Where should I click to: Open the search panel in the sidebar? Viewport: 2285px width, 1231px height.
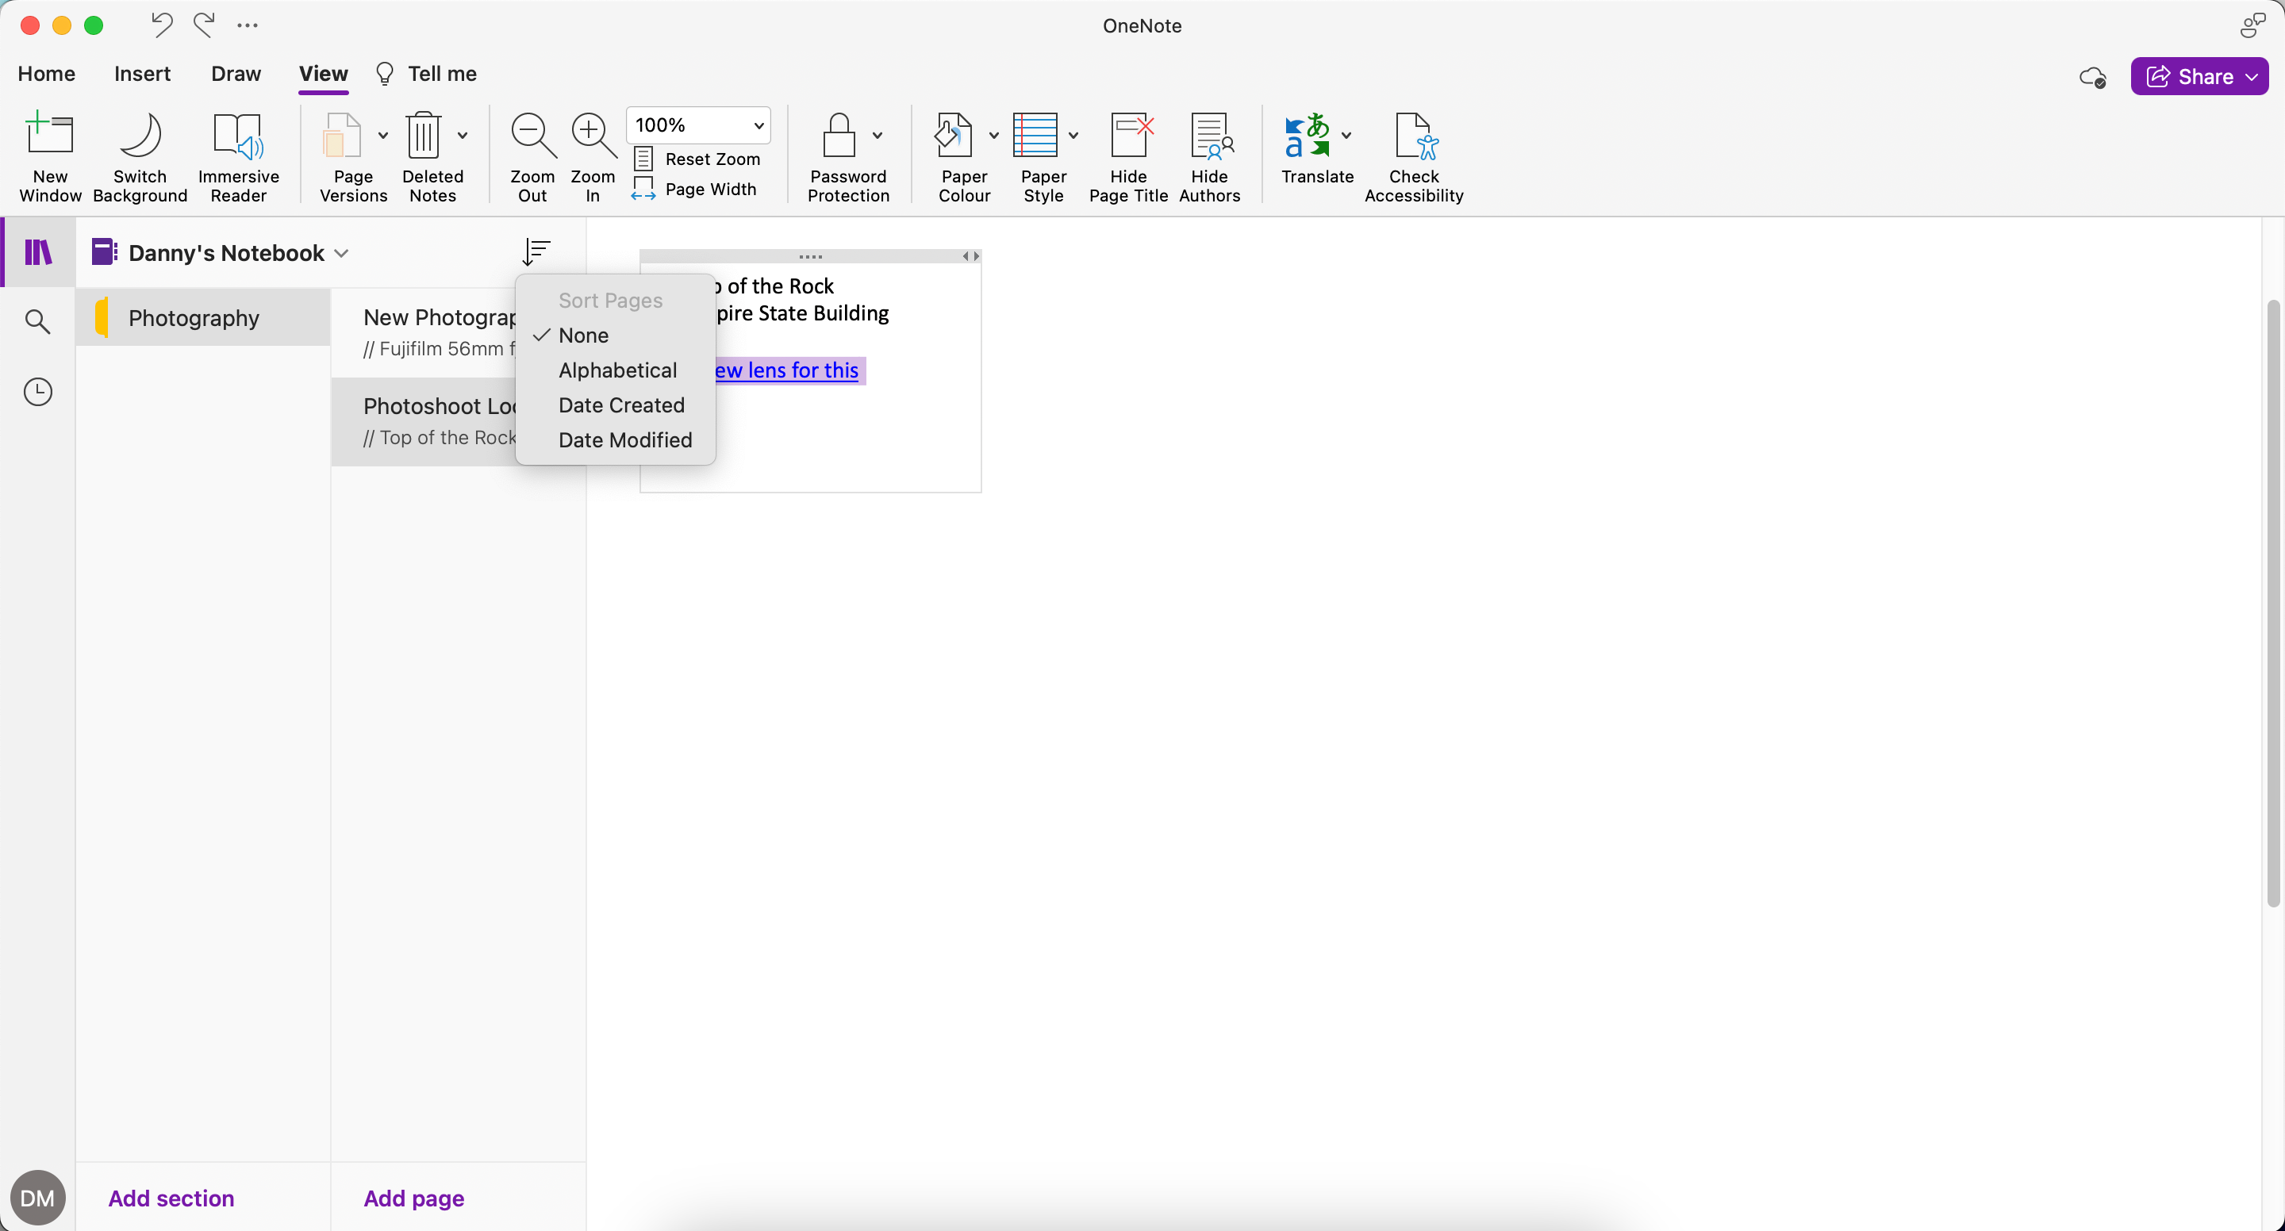coord(37,321)
